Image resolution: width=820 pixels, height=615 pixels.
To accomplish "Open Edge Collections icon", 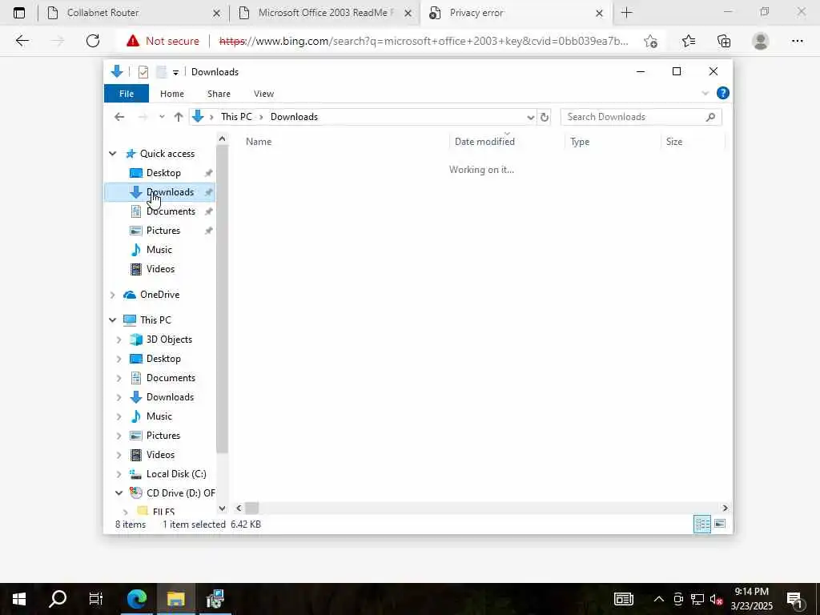I will [724, 41].
